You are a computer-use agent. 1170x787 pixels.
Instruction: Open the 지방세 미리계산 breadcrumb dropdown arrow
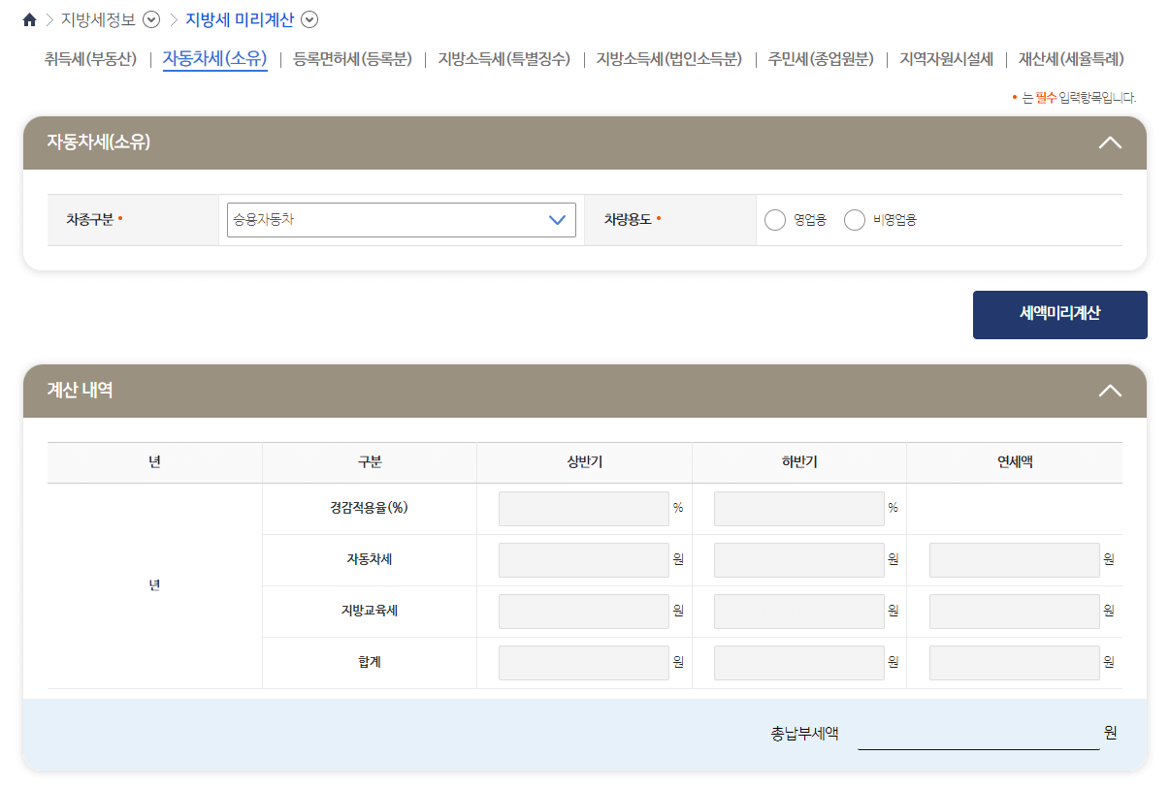[309, 18]
